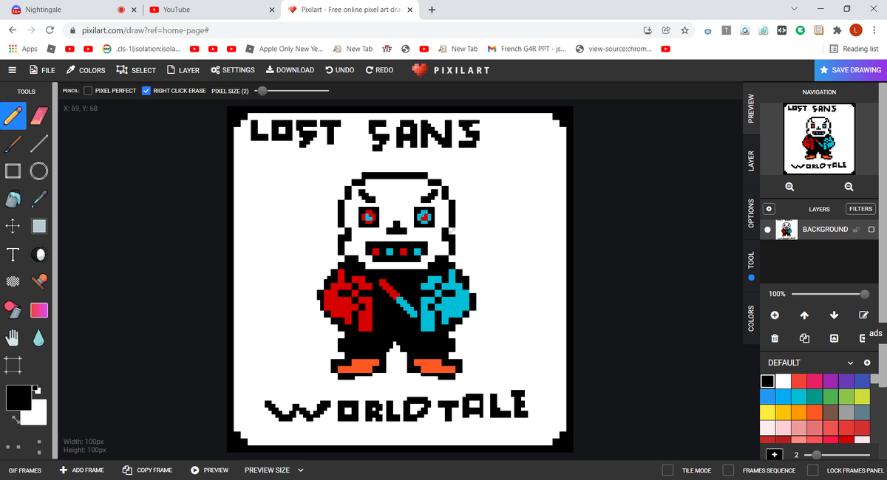Screen dimensions: 887x480
Task: Zoom out the navigation preview
Action: (848, 187)
